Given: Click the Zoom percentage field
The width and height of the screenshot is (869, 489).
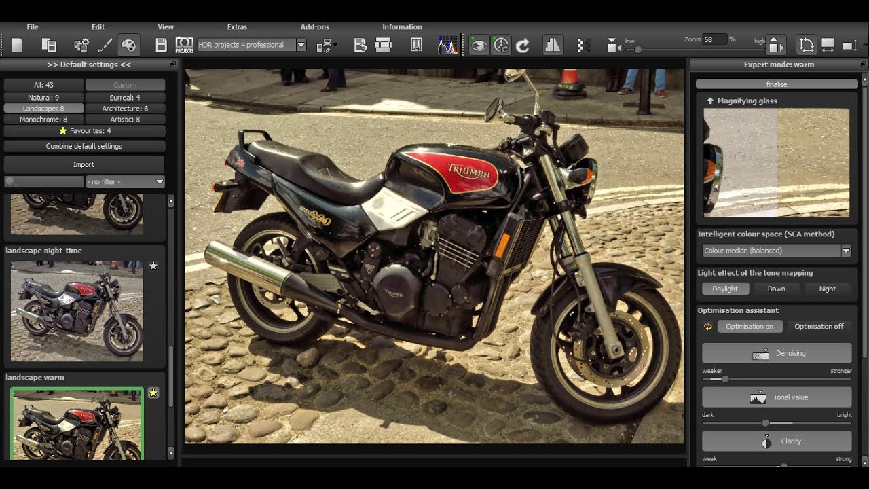Looking at the screenshot, I should tap(714, 39).
